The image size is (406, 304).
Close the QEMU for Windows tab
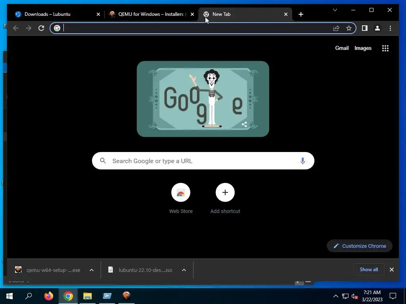coord(192,14)
